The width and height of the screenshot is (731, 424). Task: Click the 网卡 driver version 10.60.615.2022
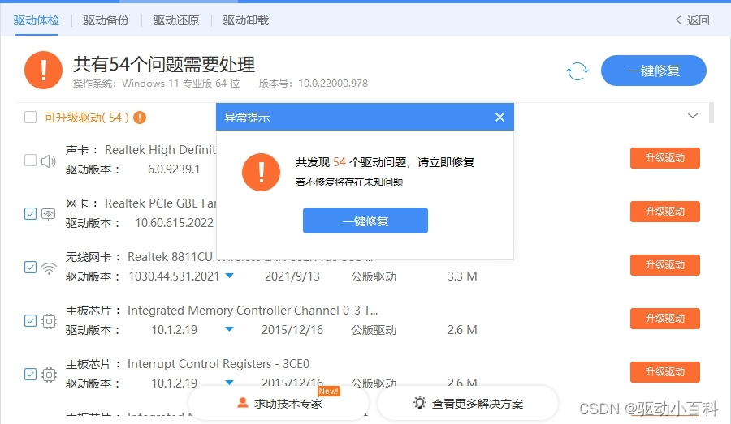click(174, 223)
